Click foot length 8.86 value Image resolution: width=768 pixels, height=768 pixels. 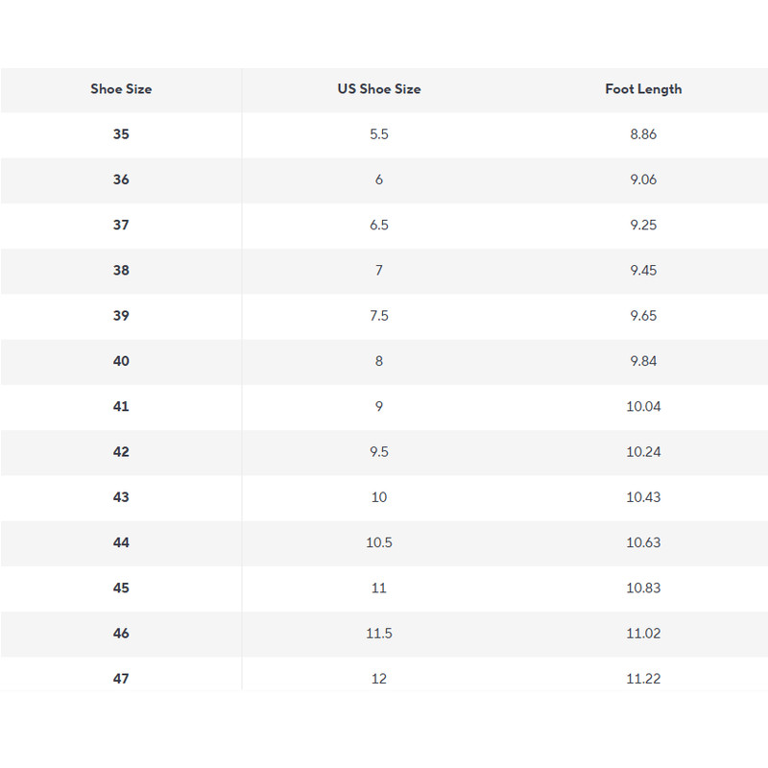tap(643, 134)
